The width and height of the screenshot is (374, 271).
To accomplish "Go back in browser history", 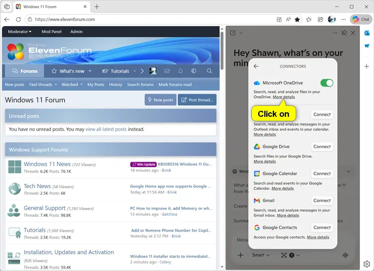I will click(x=7, y=19).
